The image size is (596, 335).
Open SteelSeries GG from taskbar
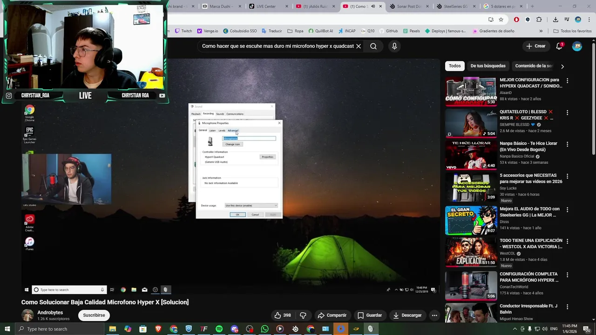pos(295,329)
